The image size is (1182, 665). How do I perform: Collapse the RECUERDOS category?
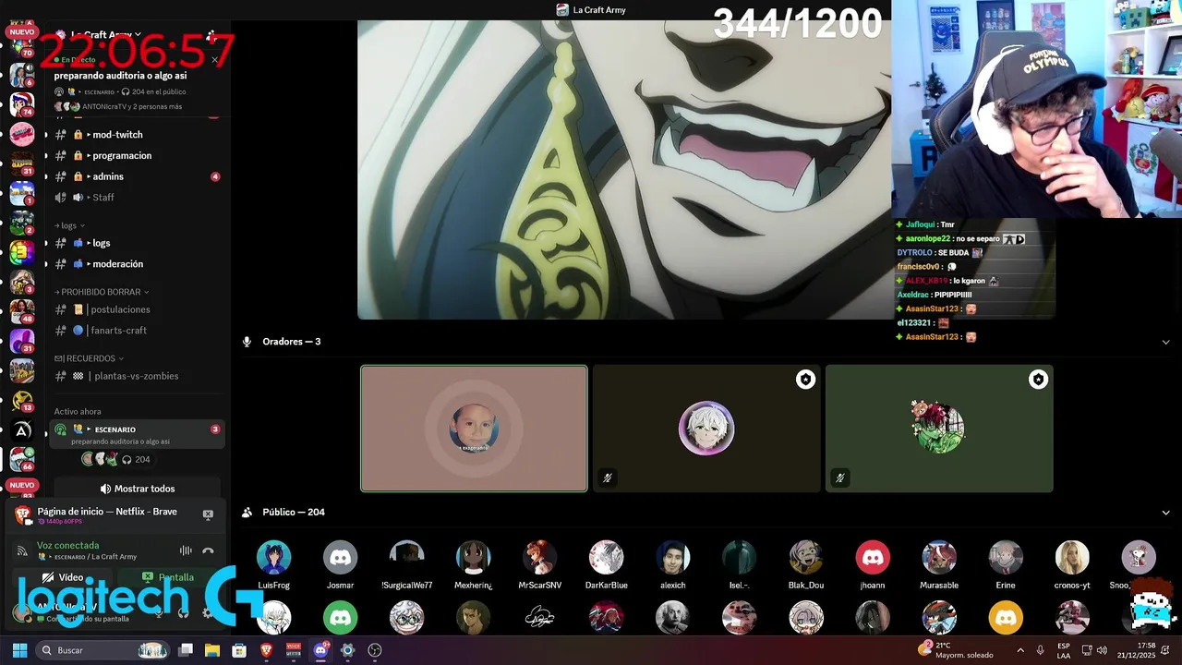89,358
